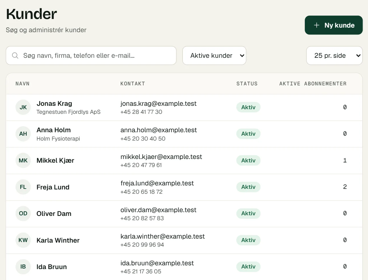Click the magnifier icon in the search box
Viewport: 368px width, 280px height.
pyautogui.click(x=15, y=55)
